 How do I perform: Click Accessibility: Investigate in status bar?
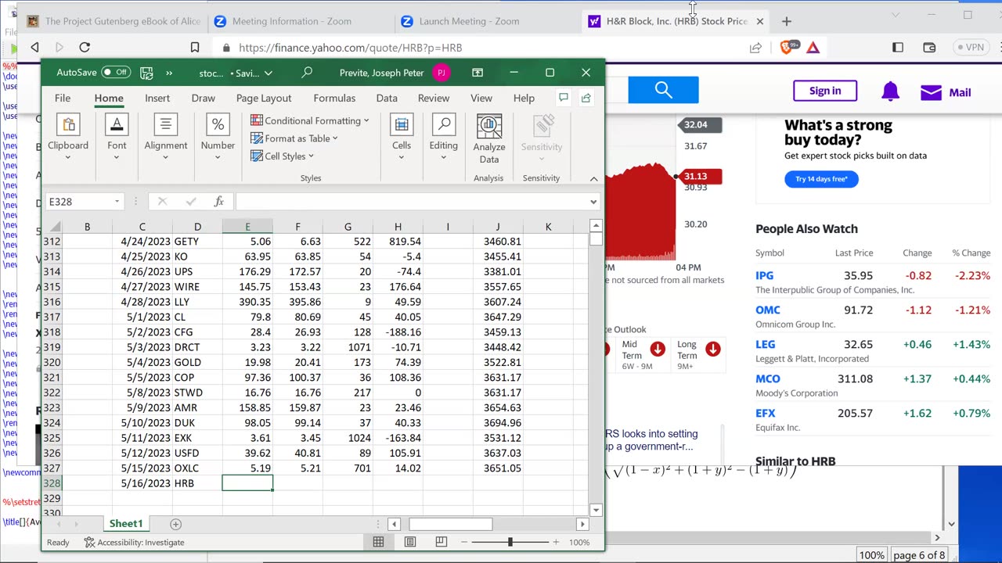point(134,542)
